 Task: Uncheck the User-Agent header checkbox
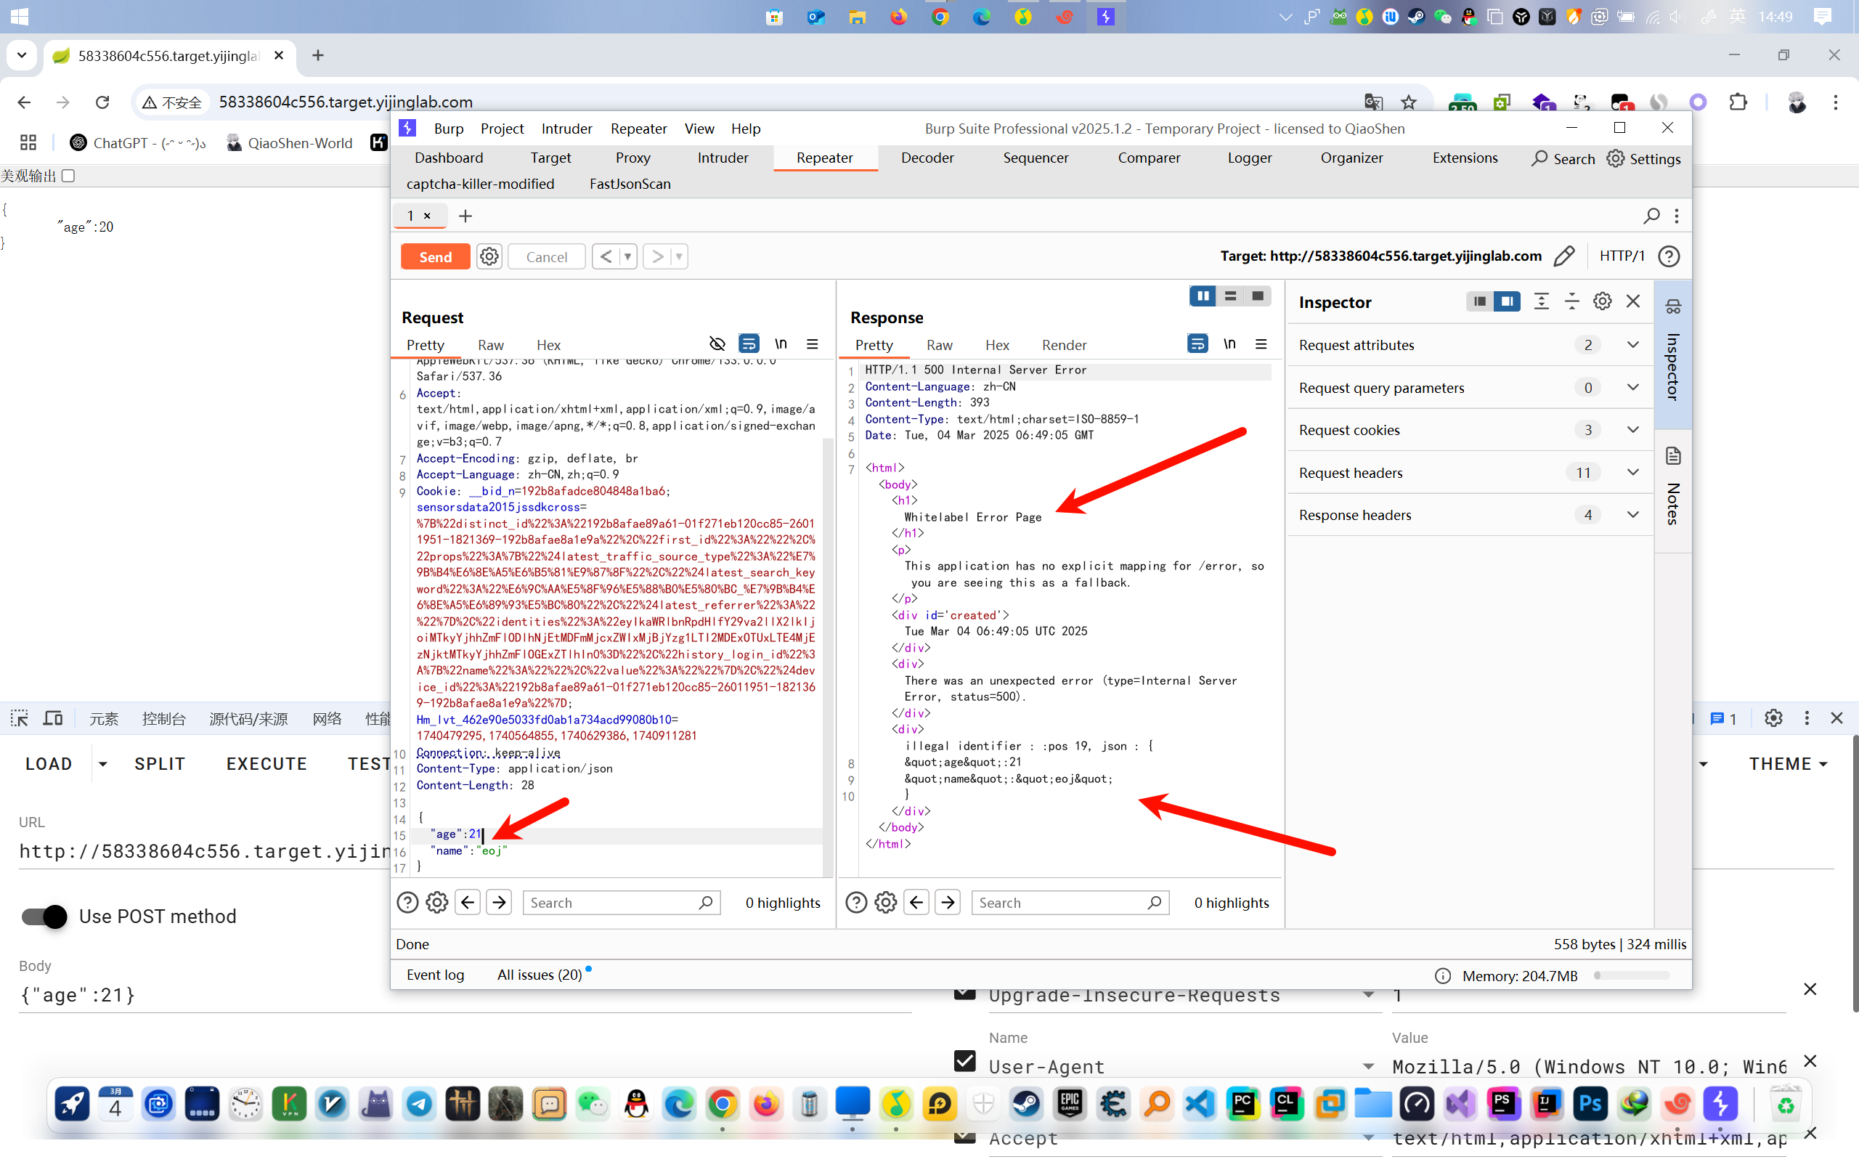(965, 1061)
